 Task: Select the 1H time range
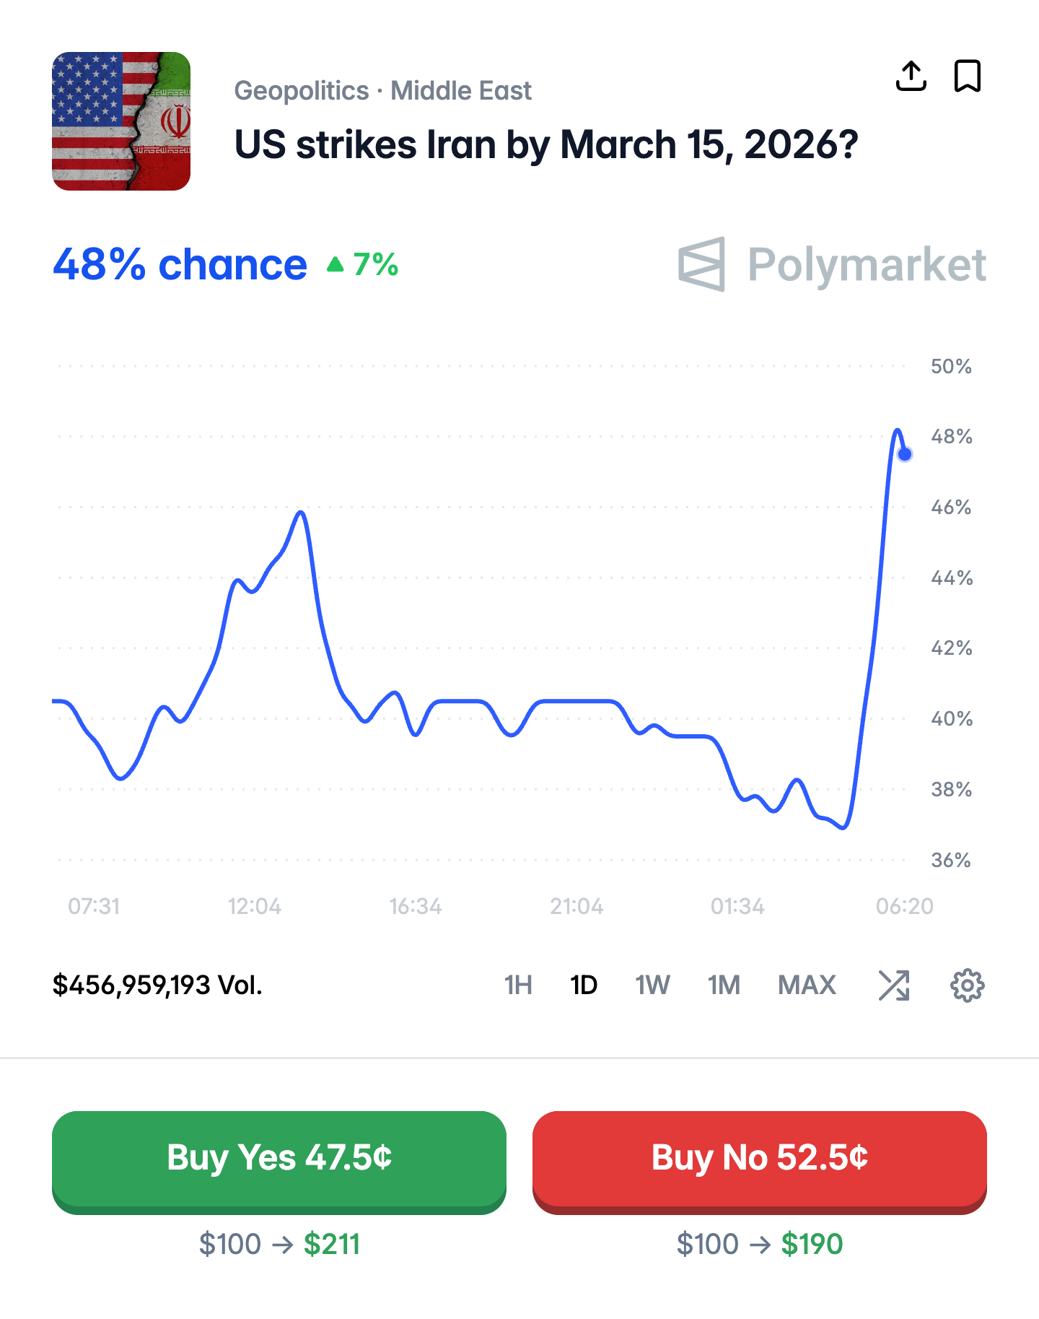(518, 985)
